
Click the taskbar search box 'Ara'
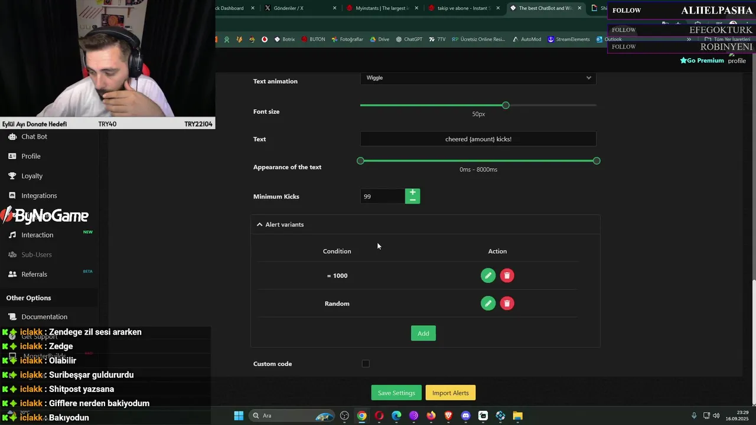click(292, 416)
